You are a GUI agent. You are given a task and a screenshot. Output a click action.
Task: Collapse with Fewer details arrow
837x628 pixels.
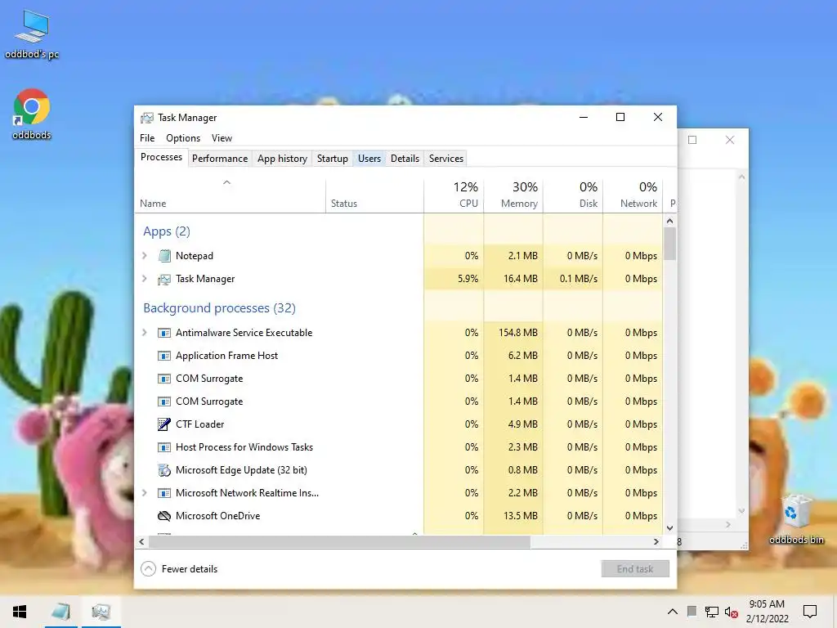tap(149, 569)
